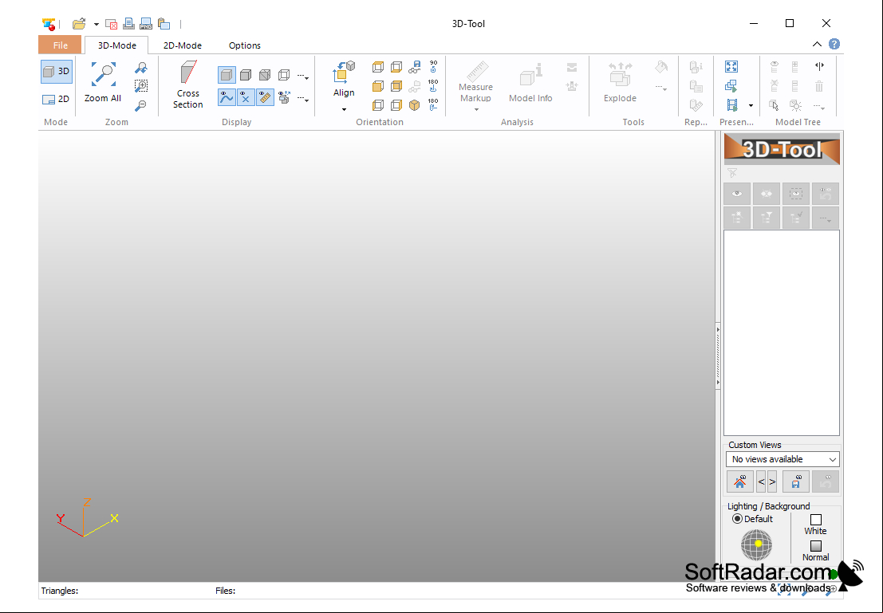Toggle the 3D mode button
Screen dimensions: 883x613
click(x=57, y=72)
